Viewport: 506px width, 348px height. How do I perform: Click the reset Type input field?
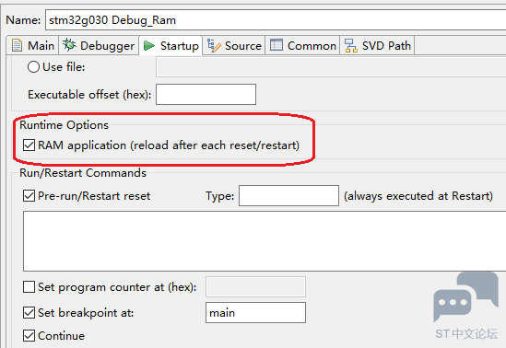[288, 195]
